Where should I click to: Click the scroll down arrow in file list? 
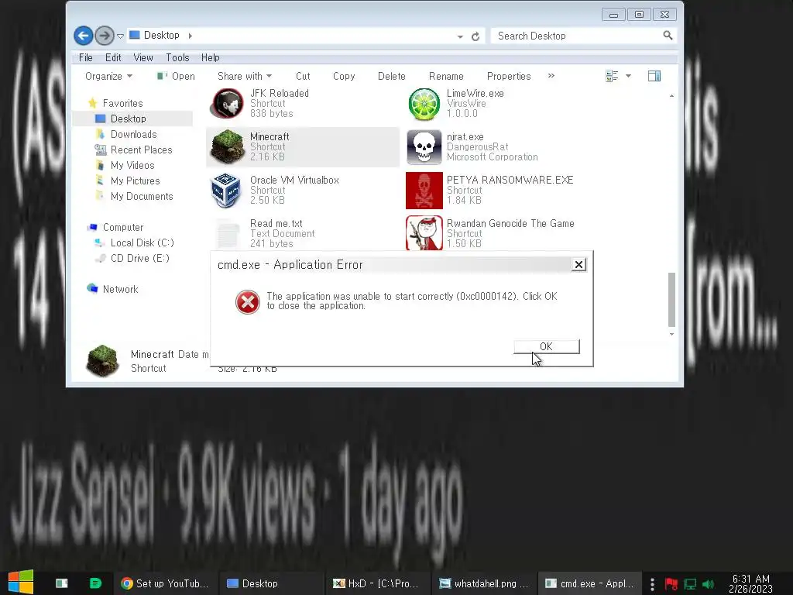[x=671, y=334]
